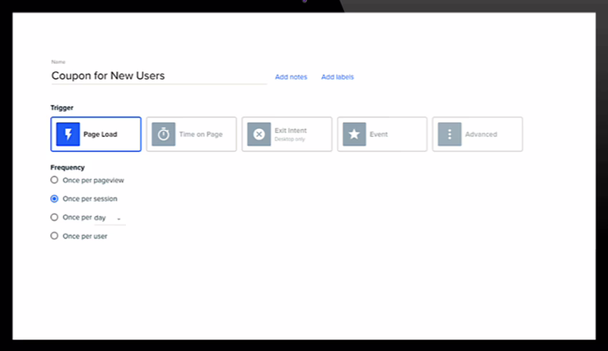Click the three-dot Advanced trigger icon
608x351 pixels.
coord(449,134)
